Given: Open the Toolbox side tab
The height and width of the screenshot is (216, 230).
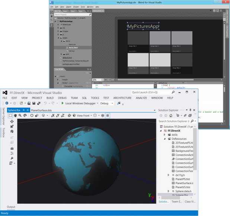Looking at the screenshot, I should [x=4, y=132].
